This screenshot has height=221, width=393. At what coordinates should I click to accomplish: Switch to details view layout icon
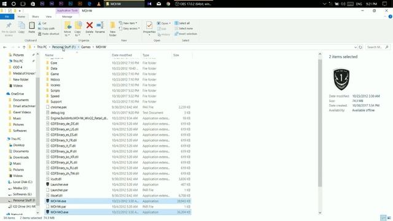coord(383,218)
